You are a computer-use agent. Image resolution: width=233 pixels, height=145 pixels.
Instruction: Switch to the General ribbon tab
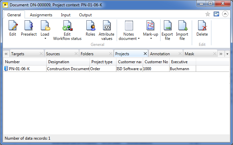point(14,15)
